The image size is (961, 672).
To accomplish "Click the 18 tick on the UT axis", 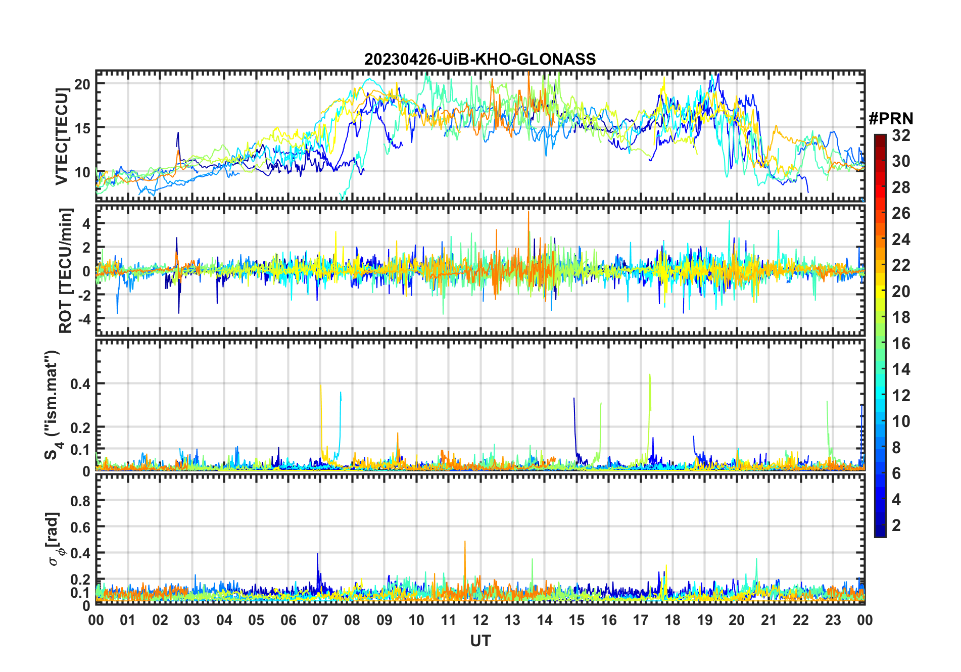I will tap(672, 620).
